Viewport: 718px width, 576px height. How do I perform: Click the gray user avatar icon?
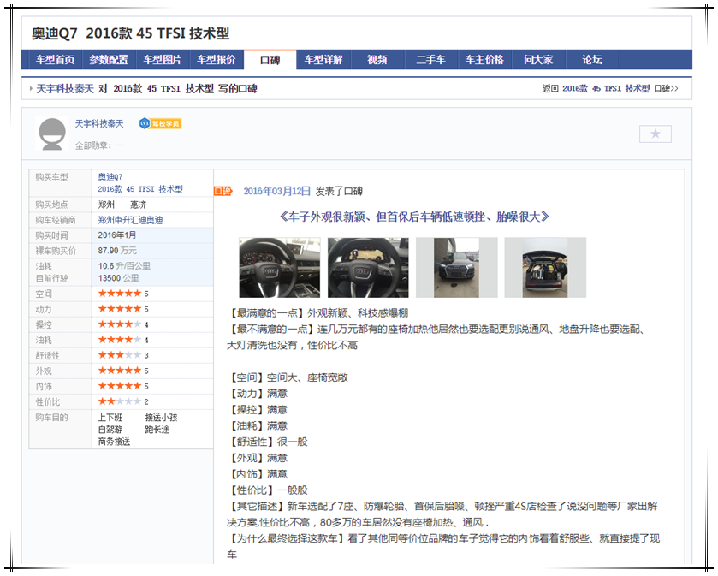pos(51,134)
